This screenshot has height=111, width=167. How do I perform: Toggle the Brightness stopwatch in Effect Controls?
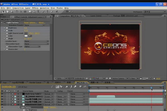point(7,28)
